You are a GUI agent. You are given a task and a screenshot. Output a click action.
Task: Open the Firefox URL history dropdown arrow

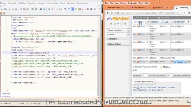[x=182, y=13]
